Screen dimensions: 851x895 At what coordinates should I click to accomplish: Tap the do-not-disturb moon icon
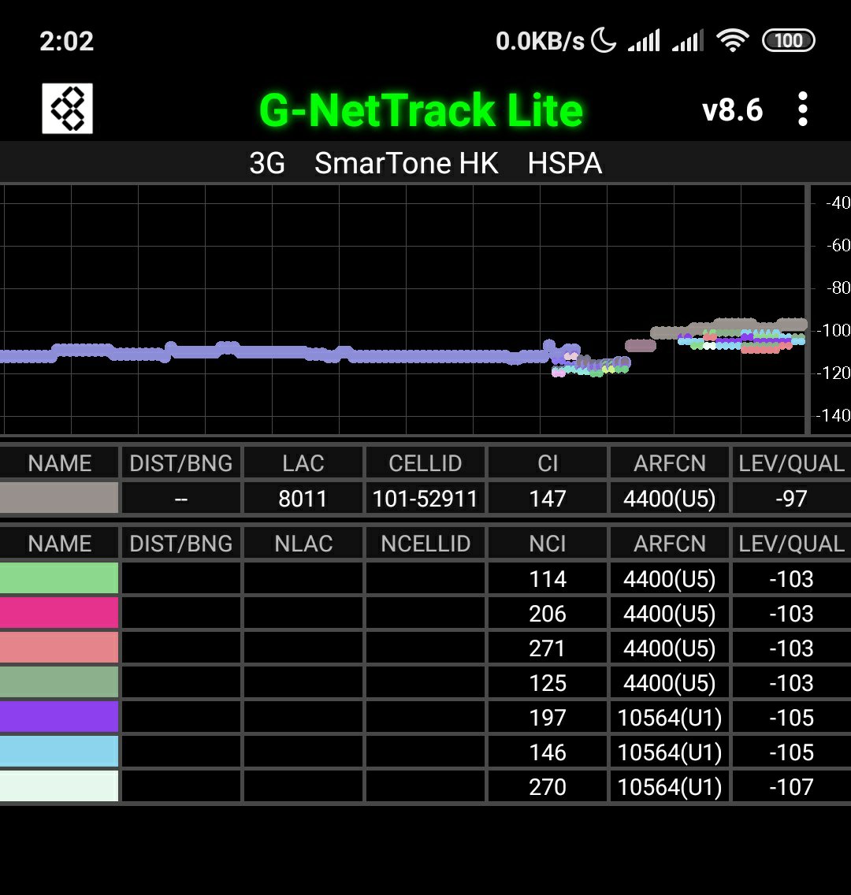click(x=604, y=40)
